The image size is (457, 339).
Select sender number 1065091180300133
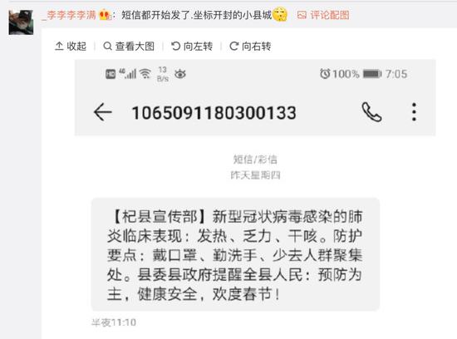pyautogui.click(x=214, y=113)
